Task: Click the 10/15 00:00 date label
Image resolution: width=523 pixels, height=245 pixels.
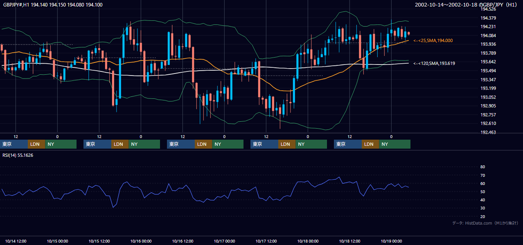Action: [57, 241]
